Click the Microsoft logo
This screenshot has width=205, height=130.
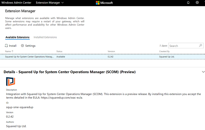click(x=104, y=3)
